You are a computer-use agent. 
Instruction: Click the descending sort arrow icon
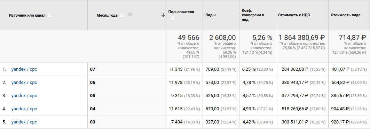click(x=163, y=15)
